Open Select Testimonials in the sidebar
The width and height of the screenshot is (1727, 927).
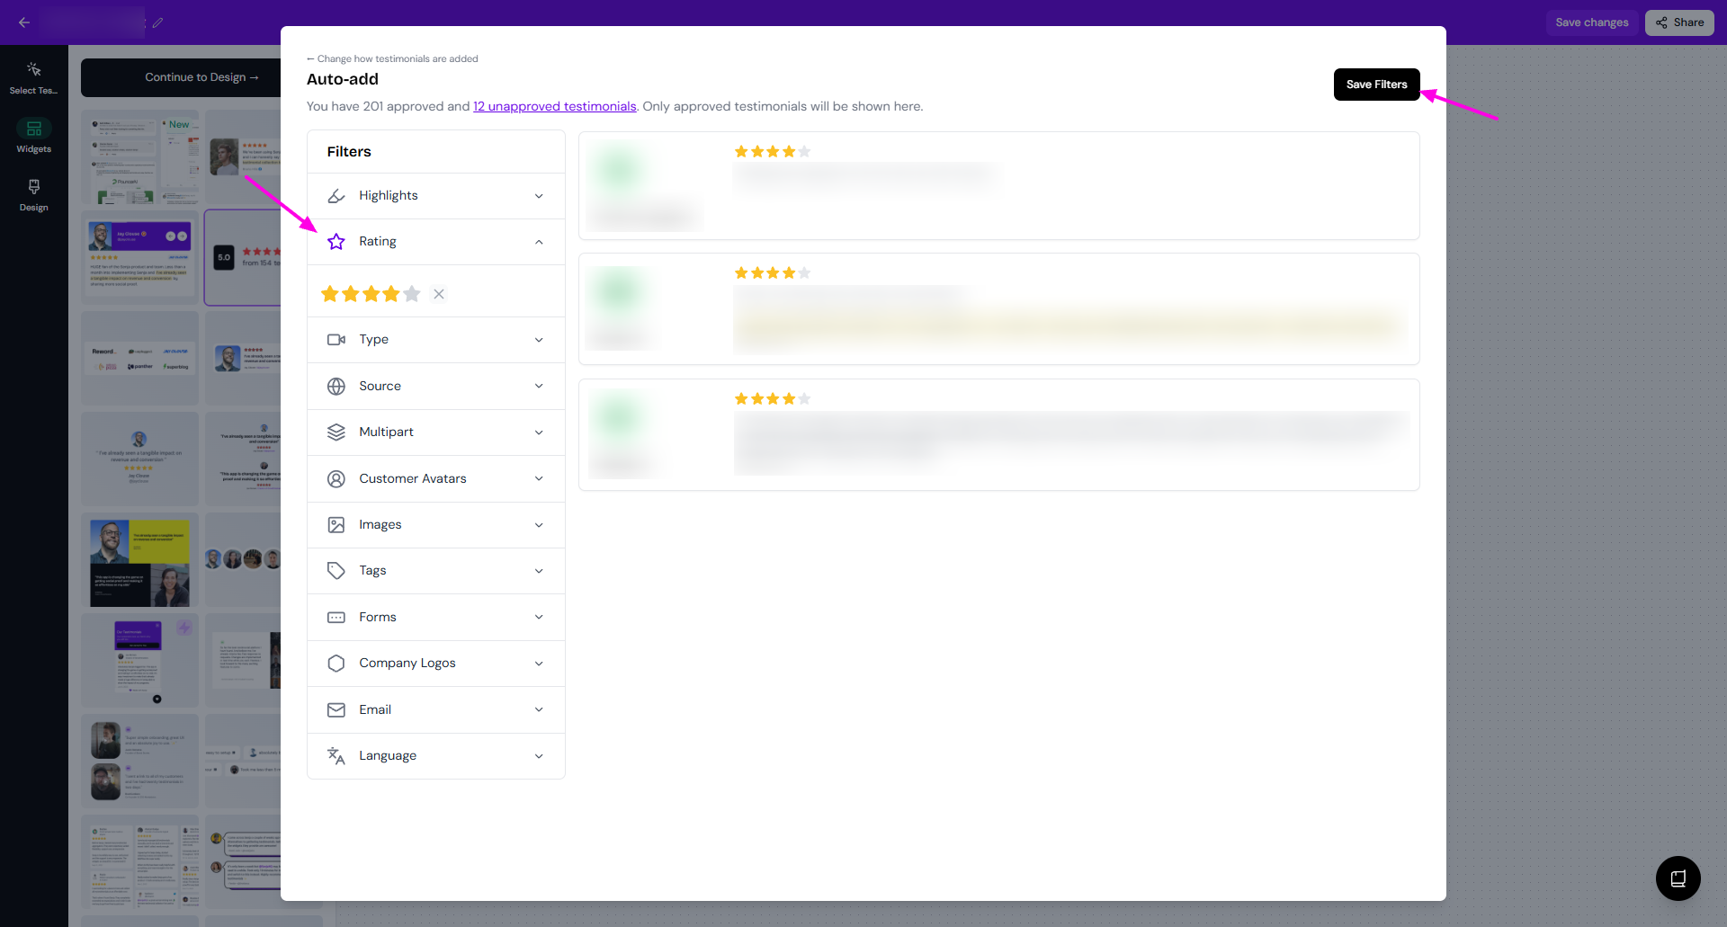(x=34, y=78)
